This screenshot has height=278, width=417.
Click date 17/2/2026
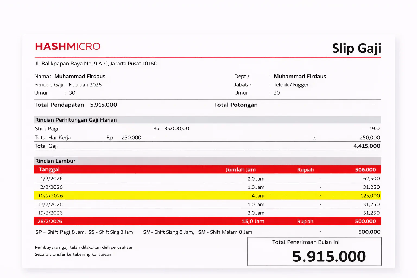[50, 204]
